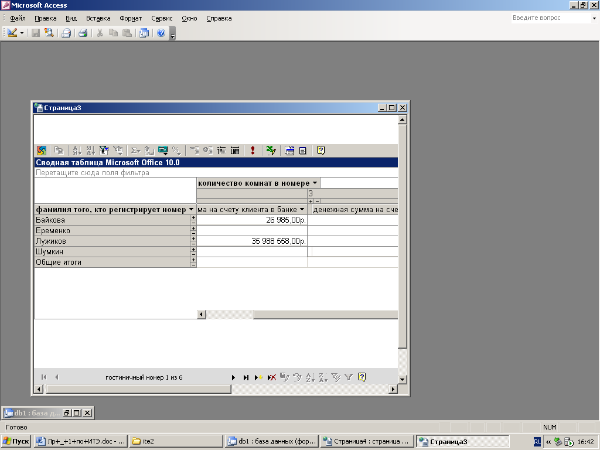
Task: Switch to Страница4 taskbar item
Action: click(367, 441)
